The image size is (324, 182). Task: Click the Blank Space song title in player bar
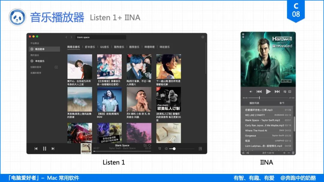click(122, 145)
